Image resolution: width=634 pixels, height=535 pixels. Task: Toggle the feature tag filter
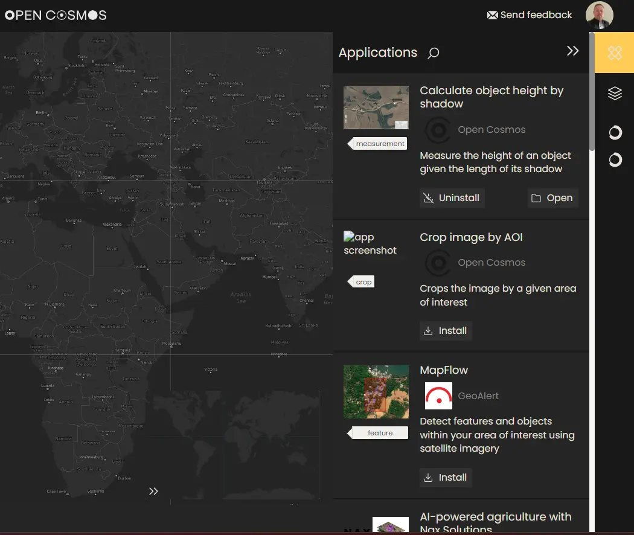point(380,432)
